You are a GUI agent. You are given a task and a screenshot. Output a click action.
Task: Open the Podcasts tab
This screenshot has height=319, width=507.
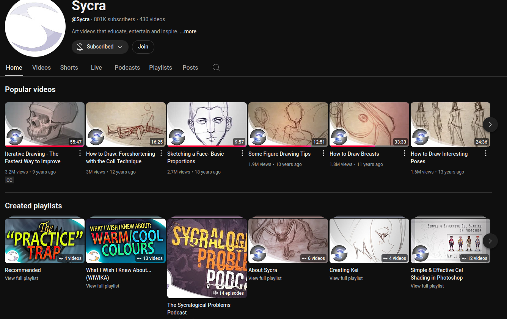(x=127, y=67)
